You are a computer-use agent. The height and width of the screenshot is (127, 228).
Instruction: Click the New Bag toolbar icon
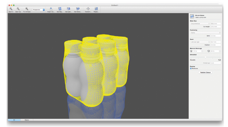[x=60, y=9]
